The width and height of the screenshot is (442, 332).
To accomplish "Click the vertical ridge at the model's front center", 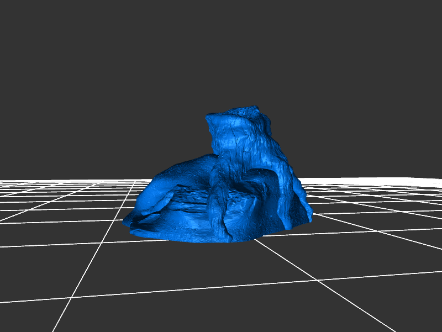I will click(215, 210).
